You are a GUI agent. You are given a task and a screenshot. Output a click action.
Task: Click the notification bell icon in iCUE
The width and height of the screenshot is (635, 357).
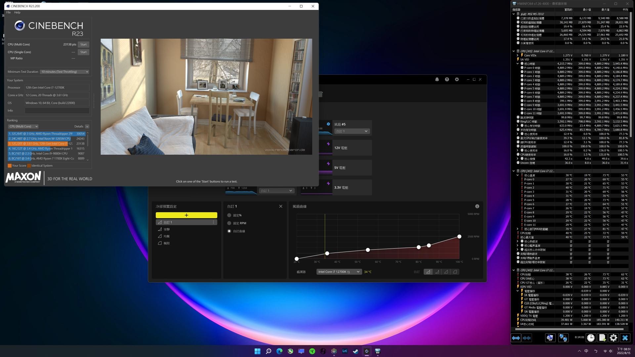[x=437, y=79]
